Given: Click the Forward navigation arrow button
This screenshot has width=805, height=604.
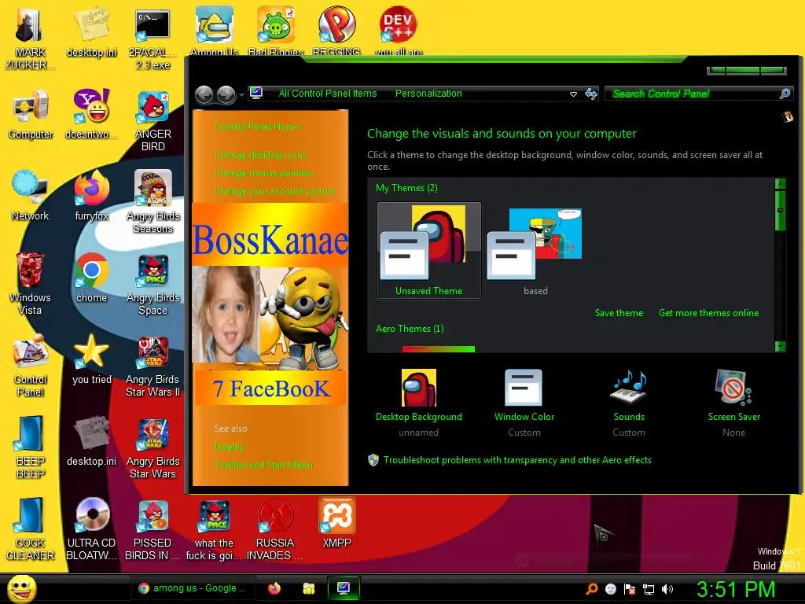Looking at the screenshot, I should coord(226,94).
